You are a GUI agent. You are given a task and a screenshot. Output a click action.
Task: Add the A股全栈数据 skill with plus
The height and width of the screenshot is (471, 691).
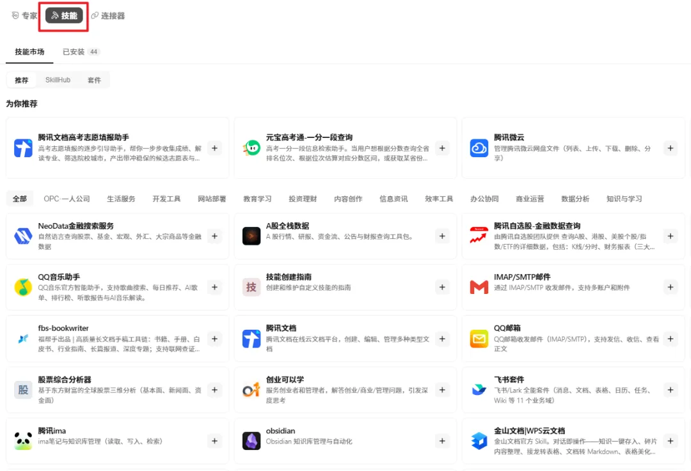pyautogui.click(x=442, y=236)
